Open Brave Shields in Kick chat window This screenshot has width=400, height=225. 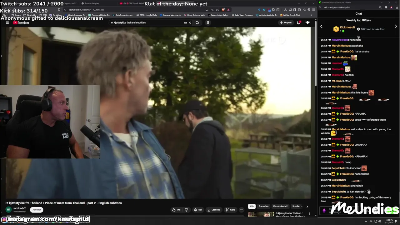[x=386, y=7]
